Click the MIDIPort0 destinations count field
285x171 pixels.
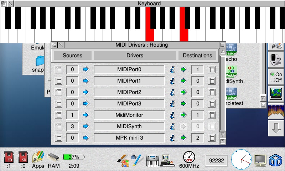197,69
